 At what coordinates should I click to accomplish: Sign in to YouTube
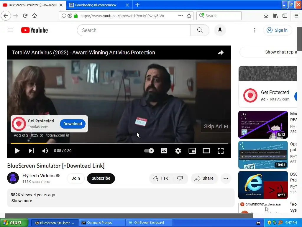click(x=277, y=30)
